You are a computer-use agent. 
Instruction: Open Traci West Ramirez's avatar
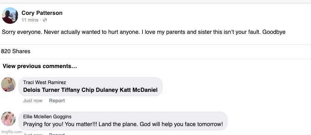[x=8, y=84]
